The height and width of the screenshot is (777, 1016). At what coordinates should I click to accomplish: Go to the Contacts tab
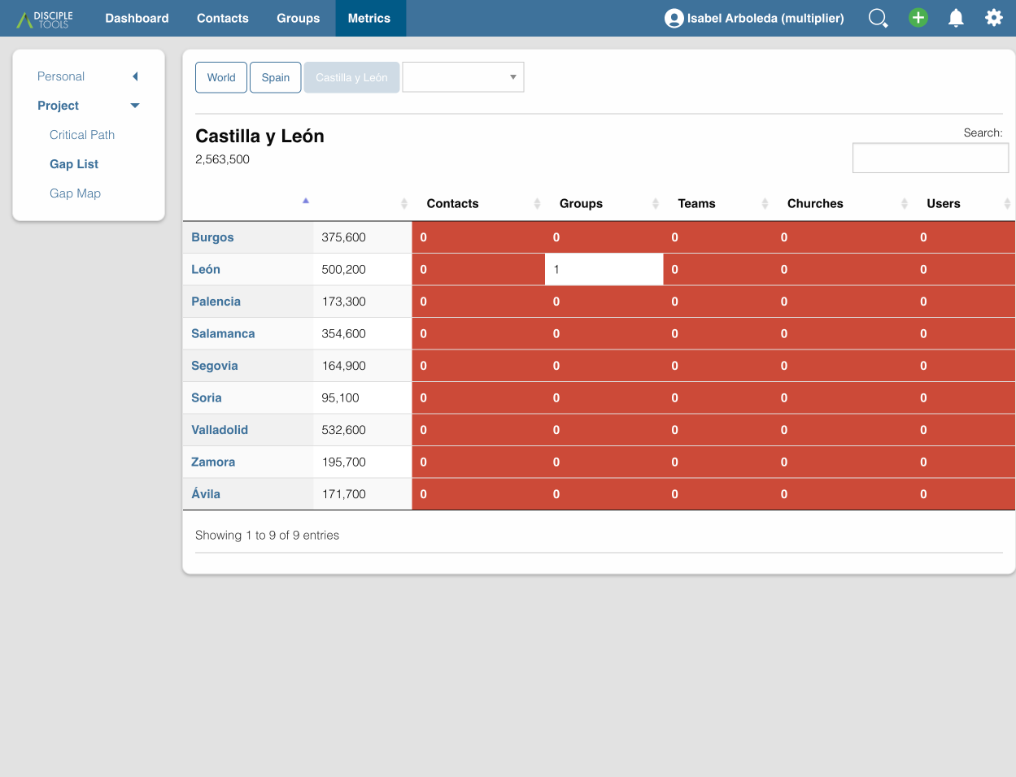(x=223, y=18)
